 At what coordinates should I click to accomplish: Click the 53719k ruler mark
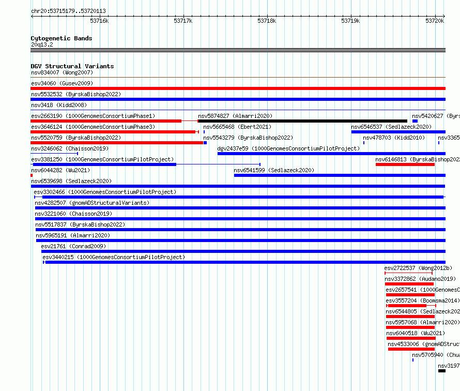pos(350,21)
